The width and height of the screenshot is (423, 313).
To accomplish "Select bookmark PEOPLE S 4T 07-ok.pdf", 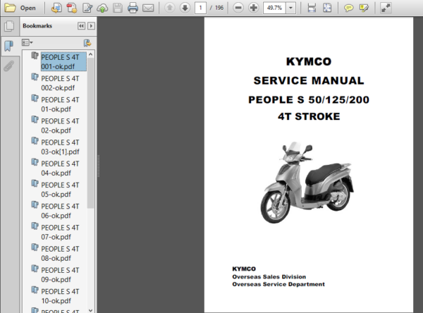I will coord(60,233).
